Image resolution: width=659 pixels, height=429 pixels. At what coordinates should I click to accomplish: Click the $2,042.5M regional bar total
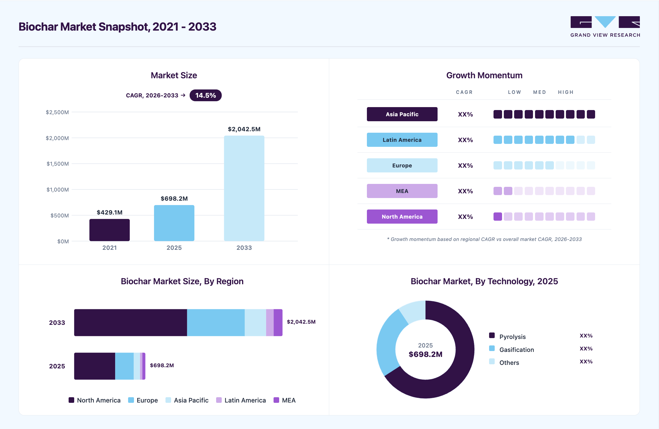pyautogui.click(x=301, y=322)
